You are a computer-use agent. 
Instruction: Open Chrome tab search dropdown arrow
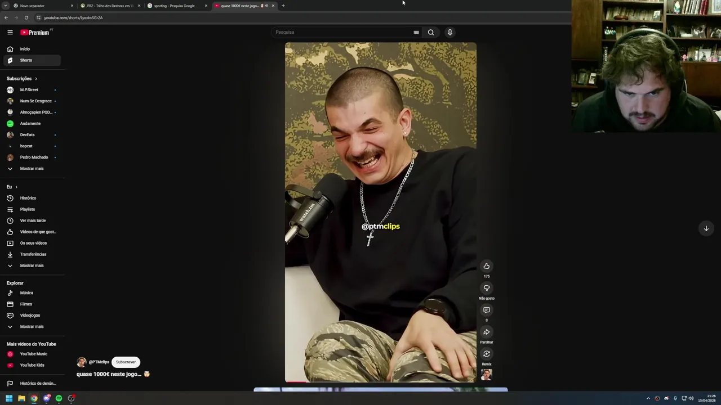6,6
